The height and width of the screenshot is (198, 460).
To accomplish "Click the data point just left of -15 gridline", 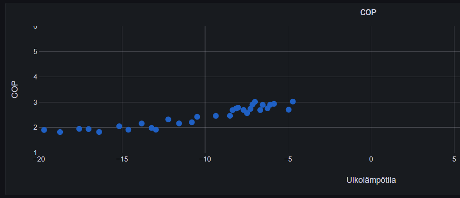I will click(119, 126).
